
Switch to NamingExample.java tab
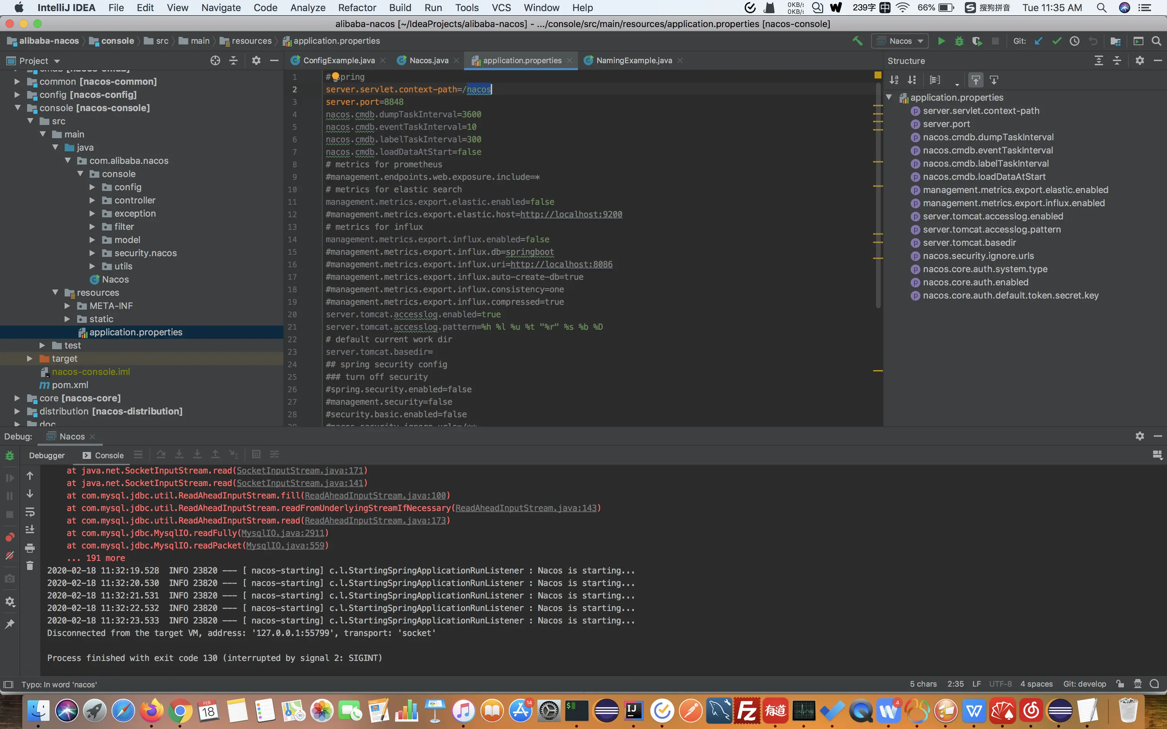(634, 60)
